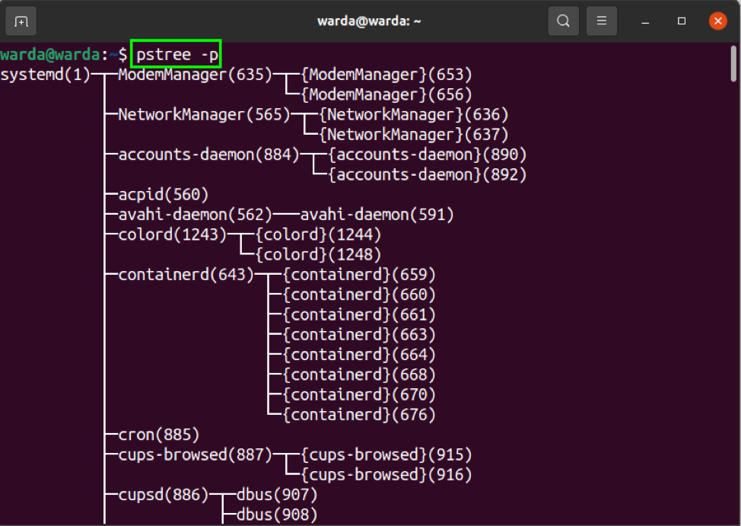Open a new terminal tab

pos(21,21)
